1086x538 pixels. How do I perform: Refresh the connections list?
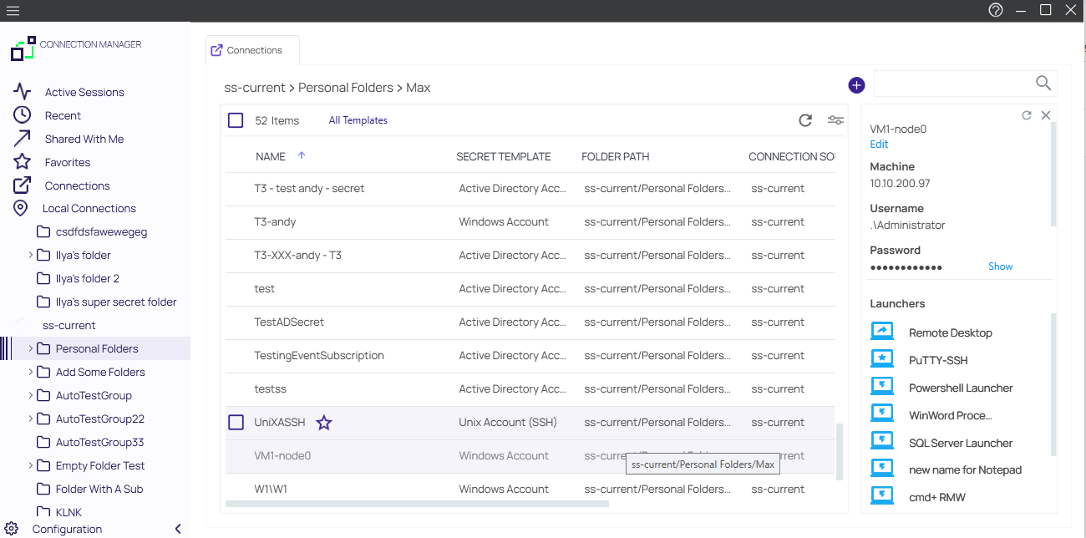point(804,120)
